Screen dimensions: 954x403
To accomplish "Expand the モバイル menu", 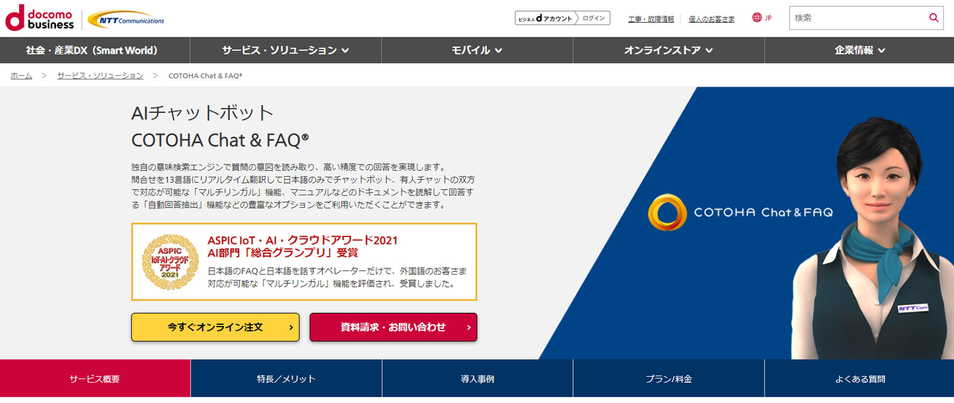I will click(x=477, y=50).
